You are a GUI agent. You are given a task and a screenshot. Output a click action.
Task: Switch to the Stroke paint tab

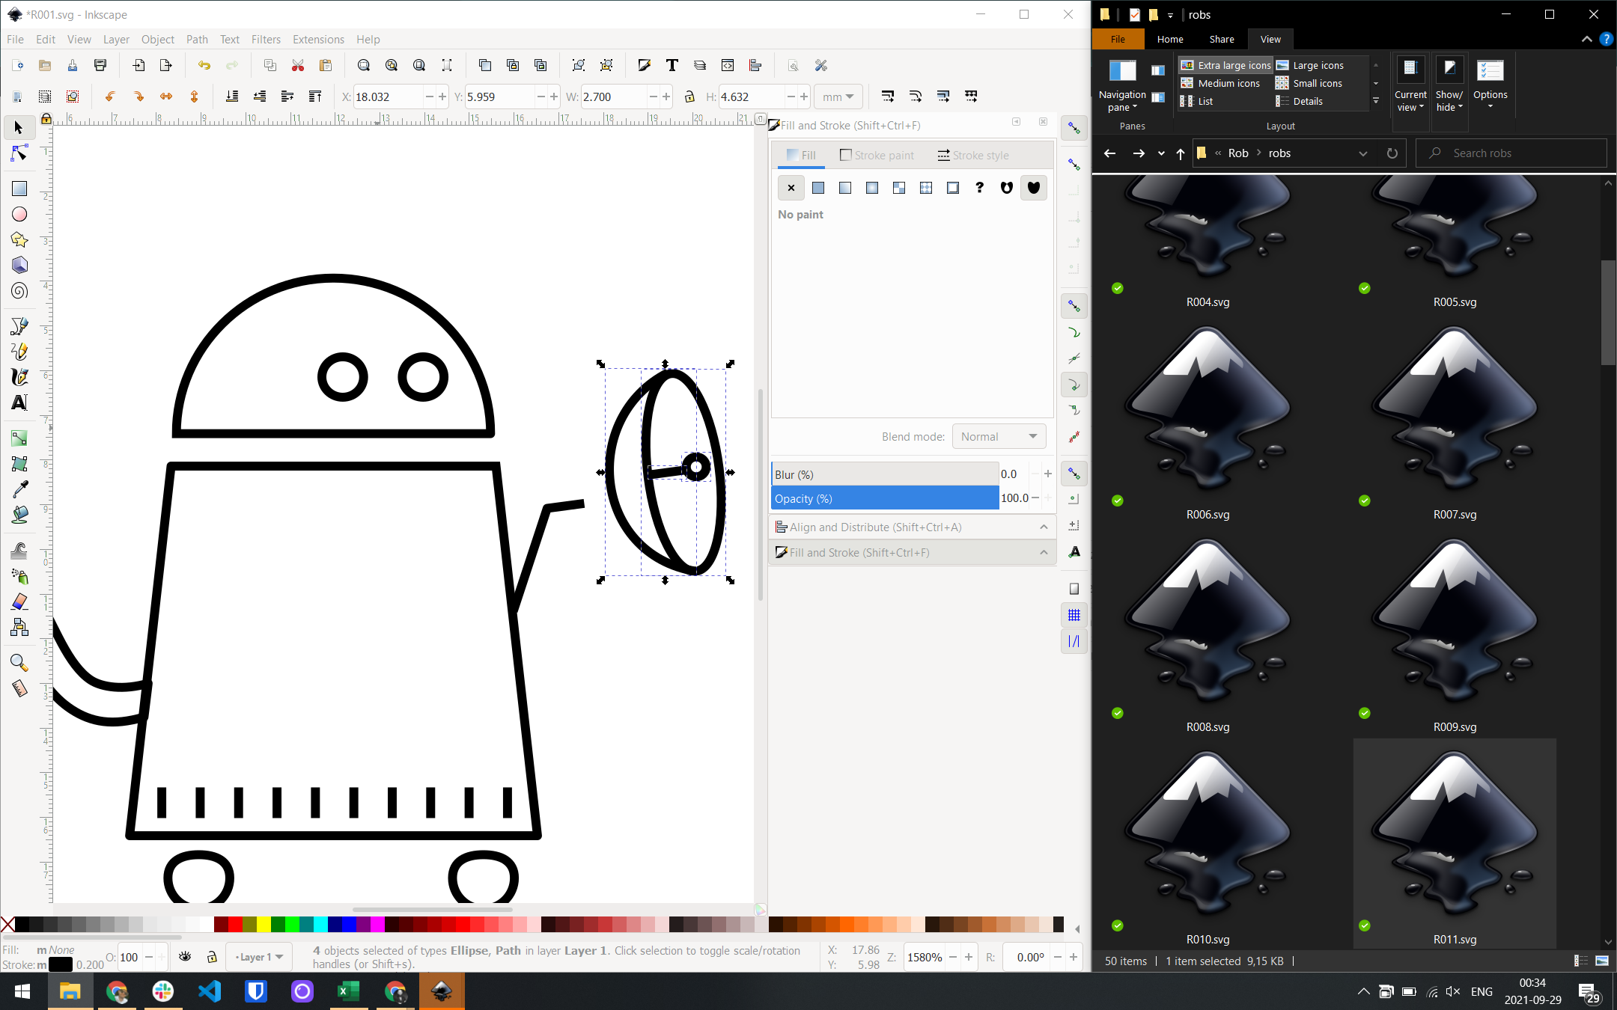[x=877, y=156]
